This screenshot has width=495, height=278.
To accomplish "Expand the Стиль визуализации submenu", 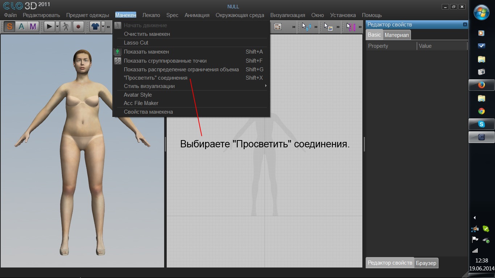I will click(191, 86).
